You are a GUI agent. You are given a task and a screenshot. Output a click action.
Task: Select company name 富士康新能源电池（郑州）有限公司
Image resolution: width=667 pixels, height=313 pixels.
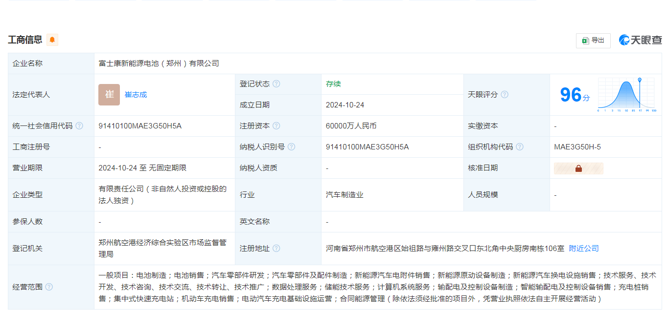click(x=159, y=63)
